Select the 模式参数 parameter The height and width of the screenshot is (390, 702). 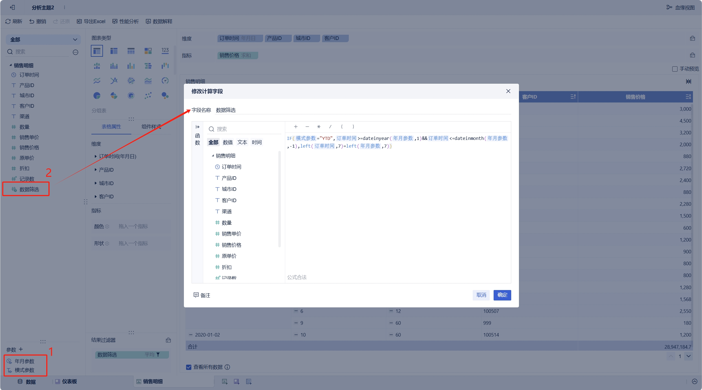click(24, 370)
